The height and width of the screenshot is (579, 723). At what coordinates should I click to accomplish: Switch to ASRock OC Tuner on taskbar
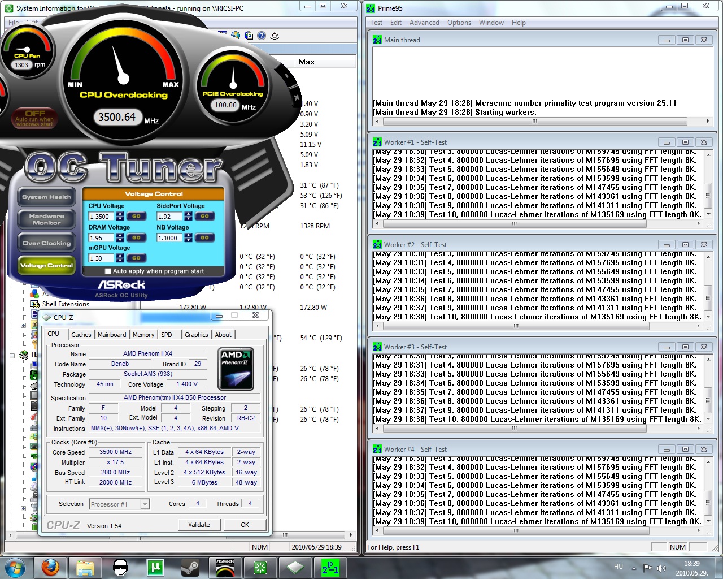(225, 567)
